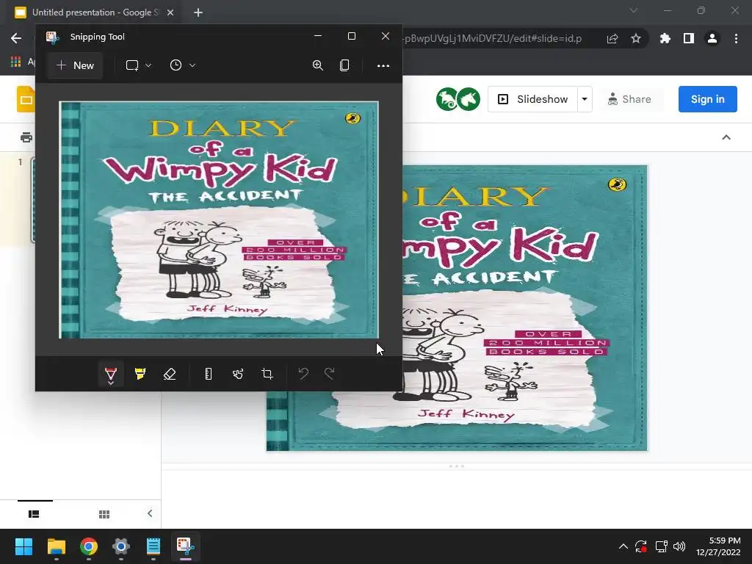Open the snipping mode dropdown arrow
The height and width of the screenshot is (564, 752).
148,65
